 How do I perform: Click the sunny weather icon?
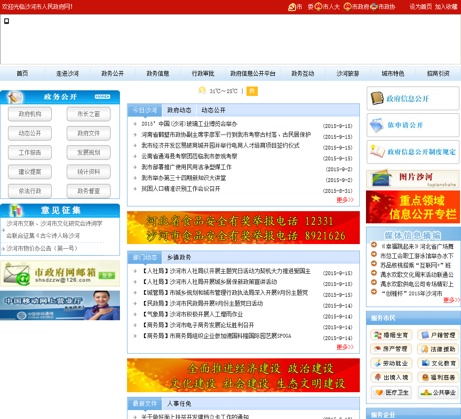pyautogui.click(x=202, y=90)
